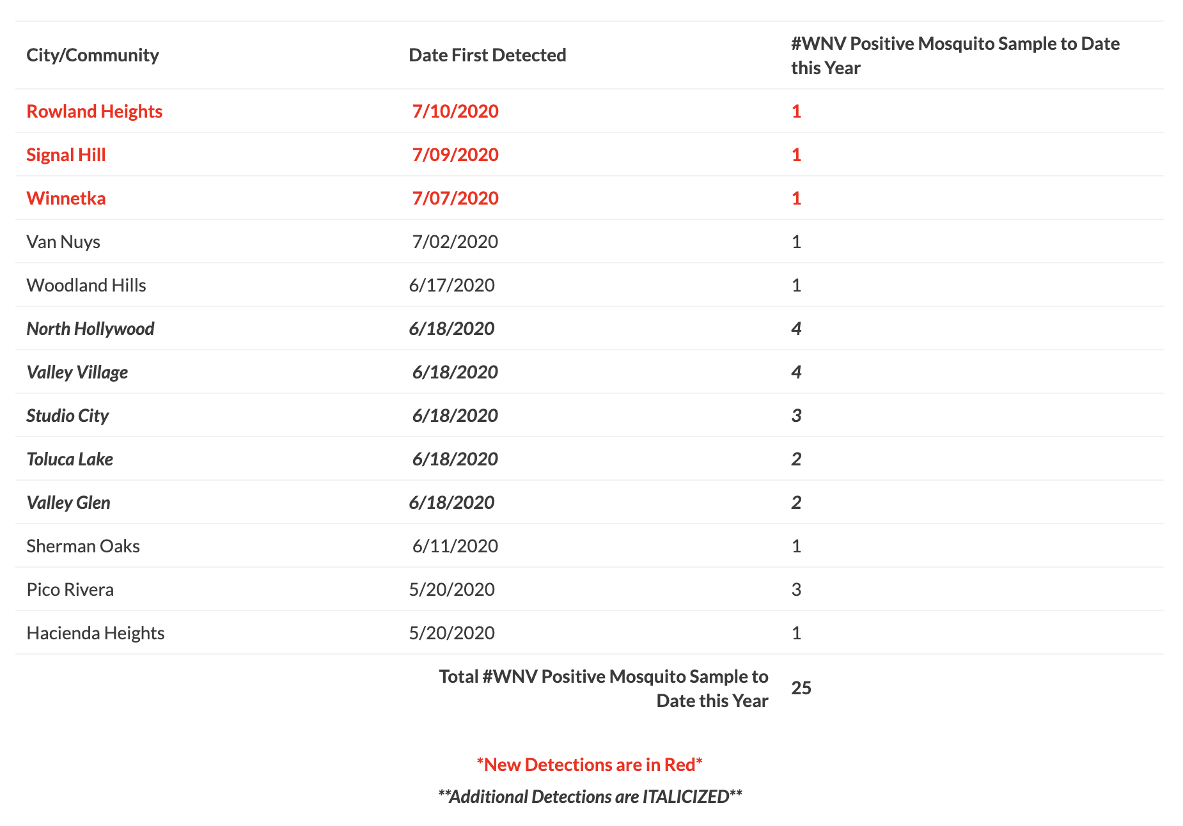Viewport: 1183px width, 826px height.
Task: Select the Toluca Lake row name
Action: point(70,459)
